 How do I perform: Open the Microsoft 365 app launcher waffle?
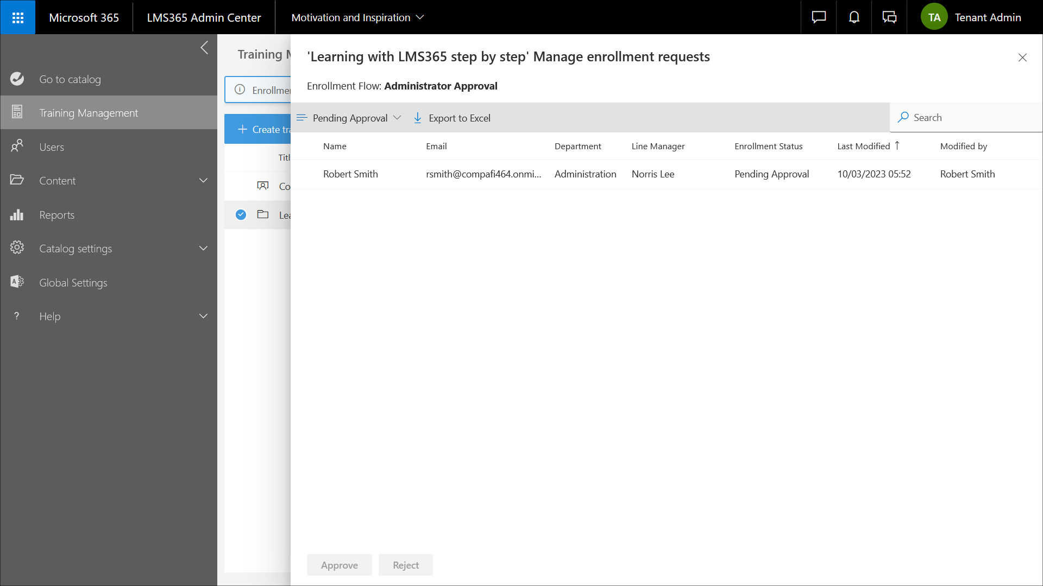coord(17,17)
